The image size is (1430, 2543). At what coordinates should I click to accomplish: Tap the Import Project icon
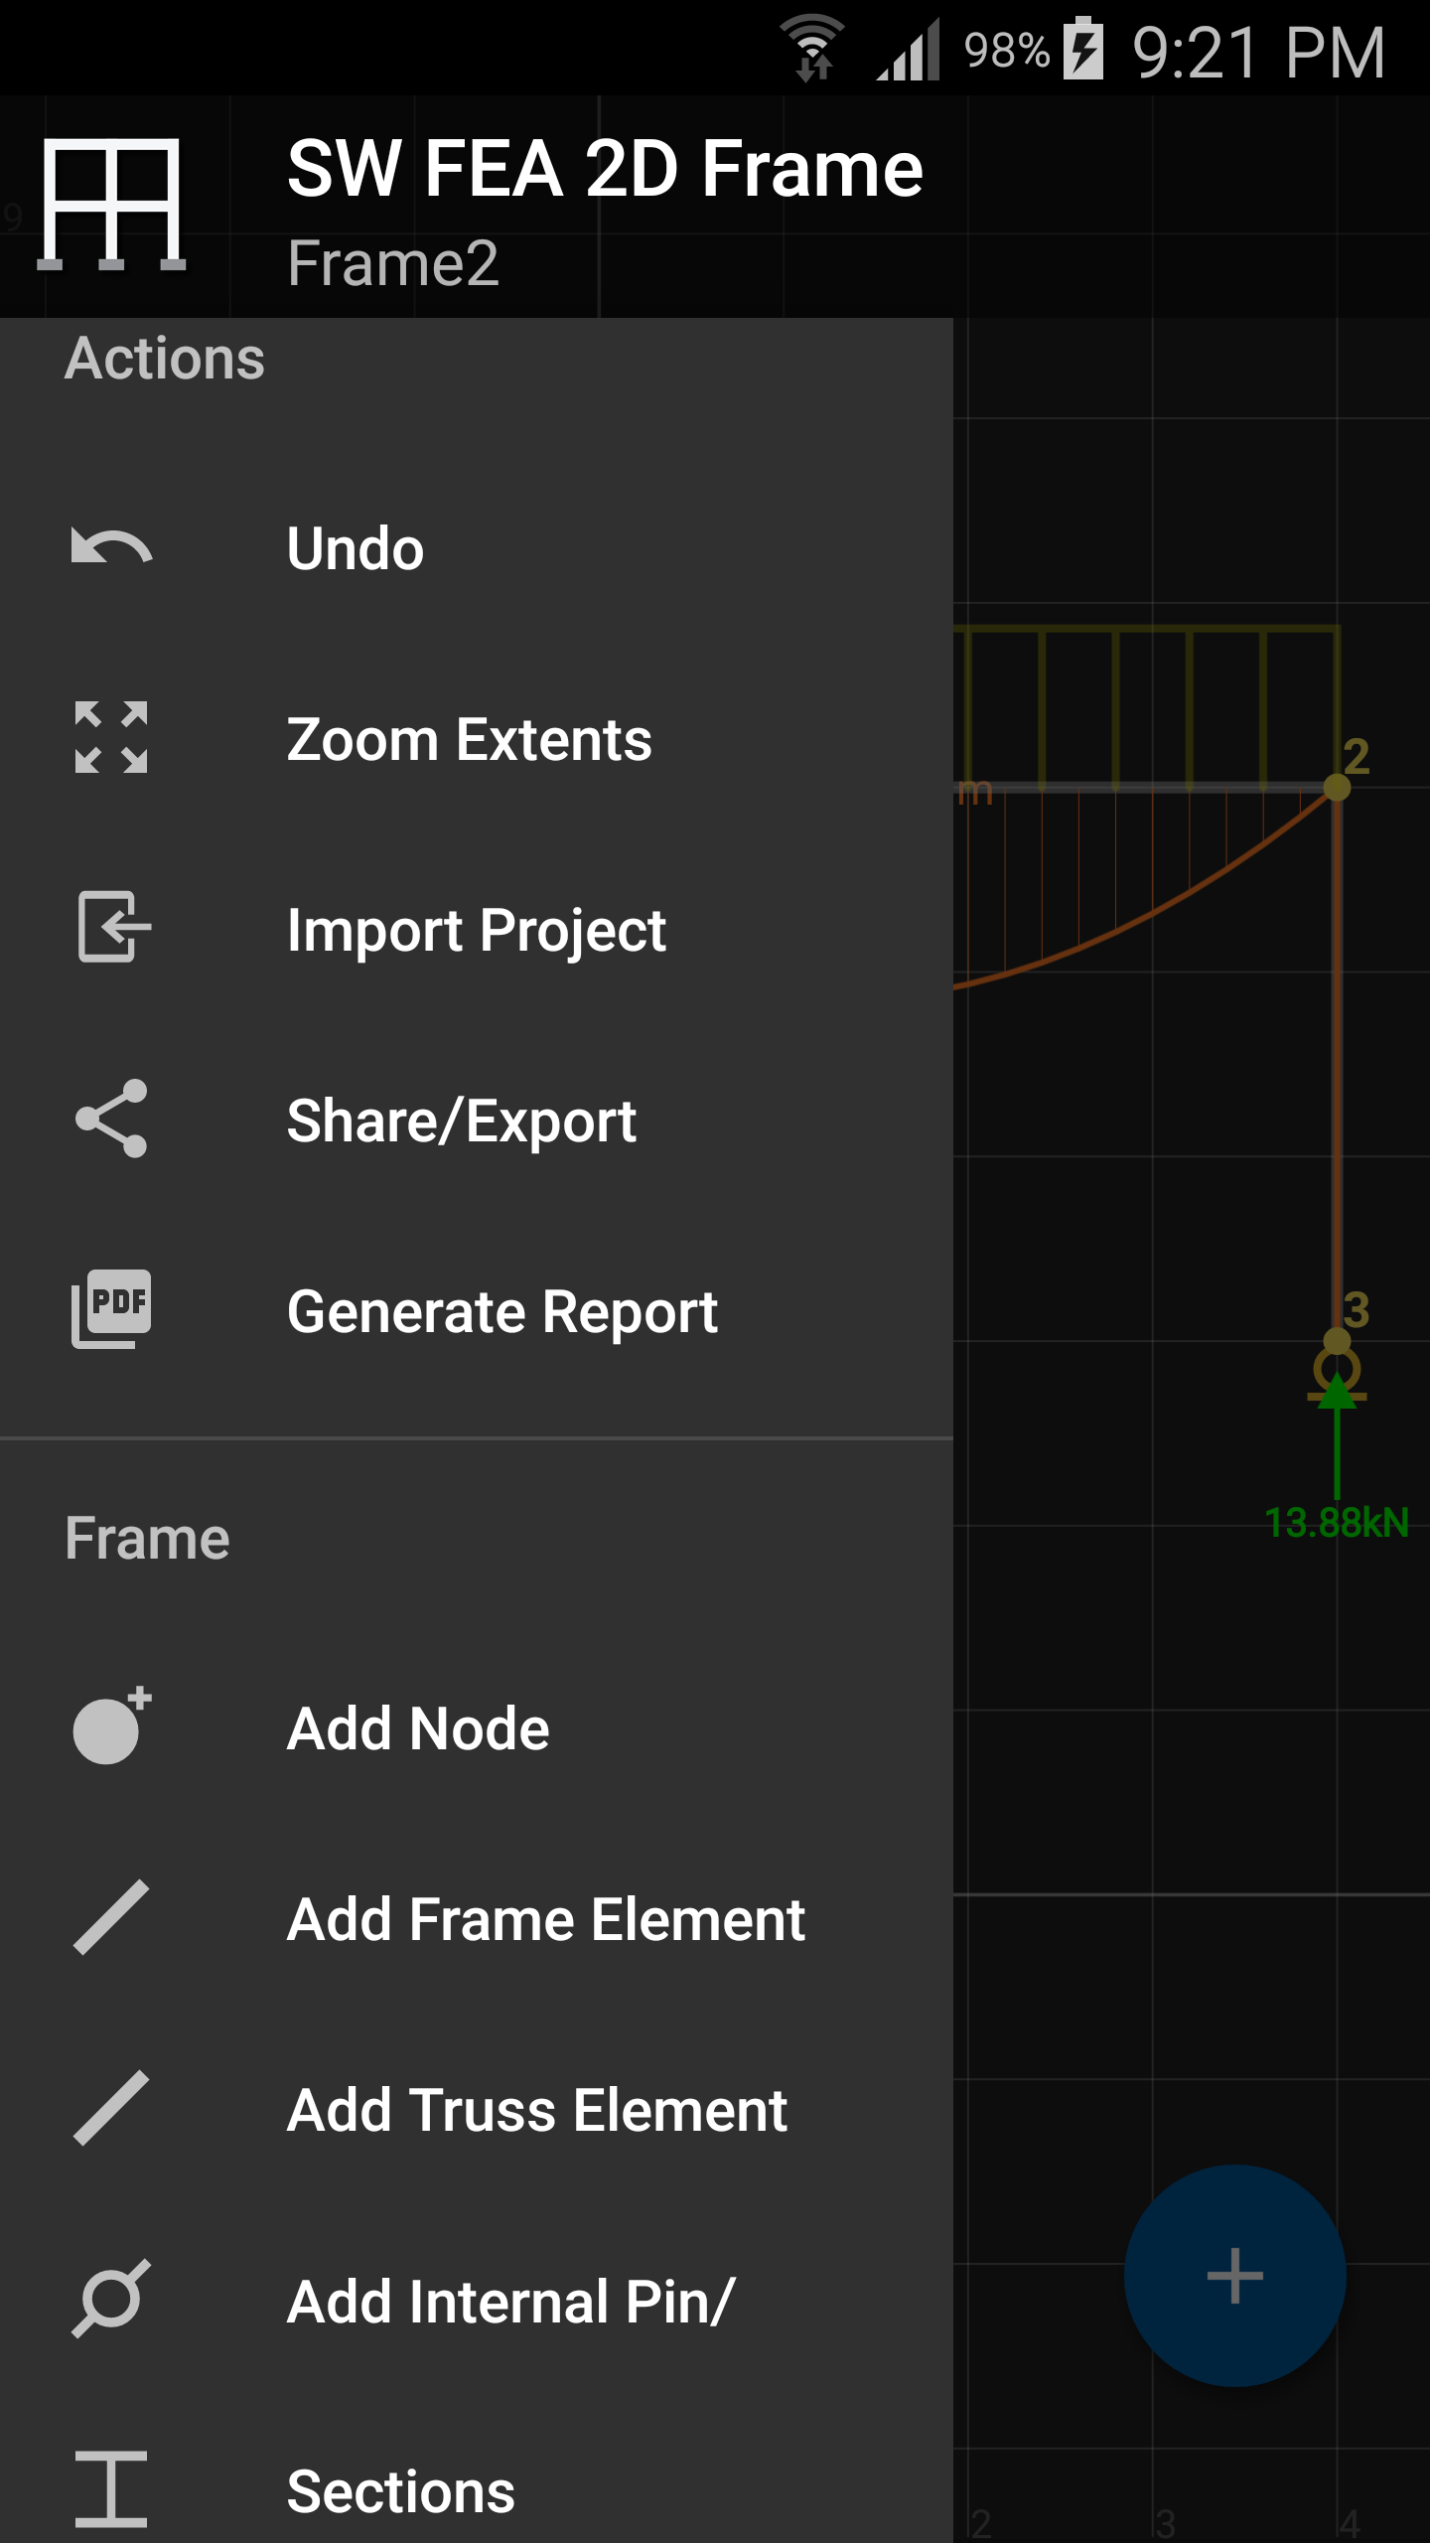(x=113, y=927)
